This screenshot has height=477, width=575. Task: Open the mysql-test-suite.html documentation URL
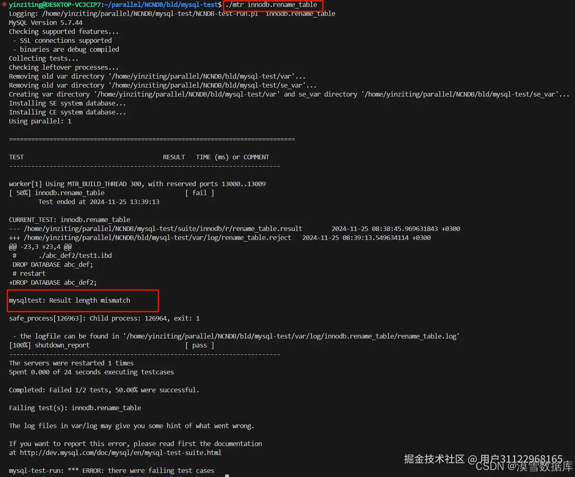pos(121,453)
